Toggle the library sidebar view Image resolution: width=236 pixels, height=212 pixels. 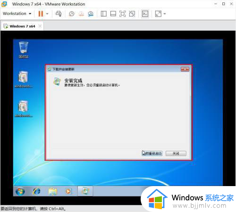pos(103,14)
